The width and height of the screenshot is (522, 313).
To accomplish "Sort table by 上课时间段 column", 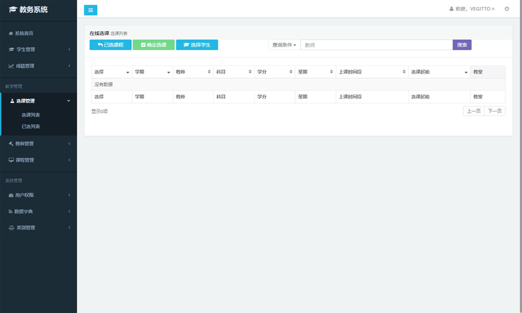I will [x=371, y=72].
